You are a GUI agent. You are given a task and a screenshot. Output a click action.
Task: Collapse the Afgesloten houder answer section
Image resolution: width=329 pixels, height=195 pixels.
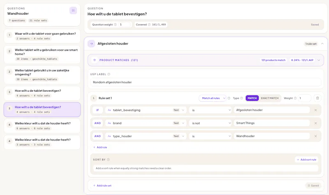click(x=322, y=44)
